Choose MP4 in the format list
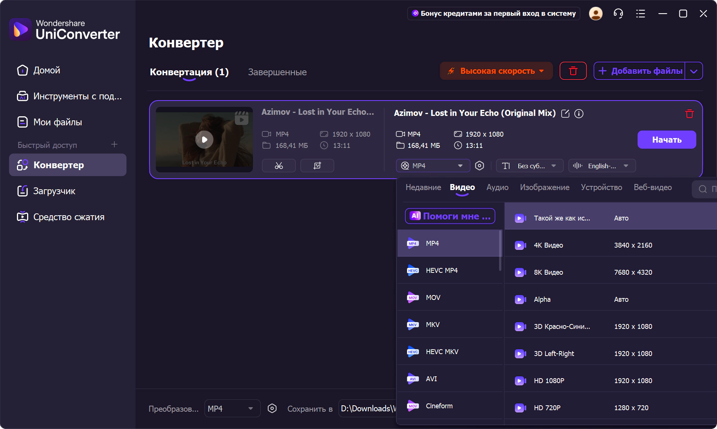Image resolution: width=717 pixels, height=429 pixels. [449, 243]
